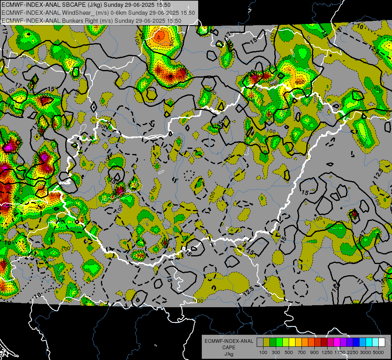Click the 900 value under the legend scale
This screenshot has height=360, width=392.
(x=314, y=352)
